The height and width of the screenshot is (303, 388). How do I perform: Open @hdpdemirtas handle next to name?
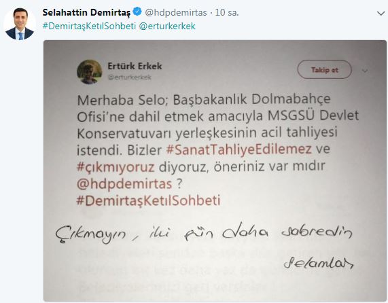[x=176, y=12]
